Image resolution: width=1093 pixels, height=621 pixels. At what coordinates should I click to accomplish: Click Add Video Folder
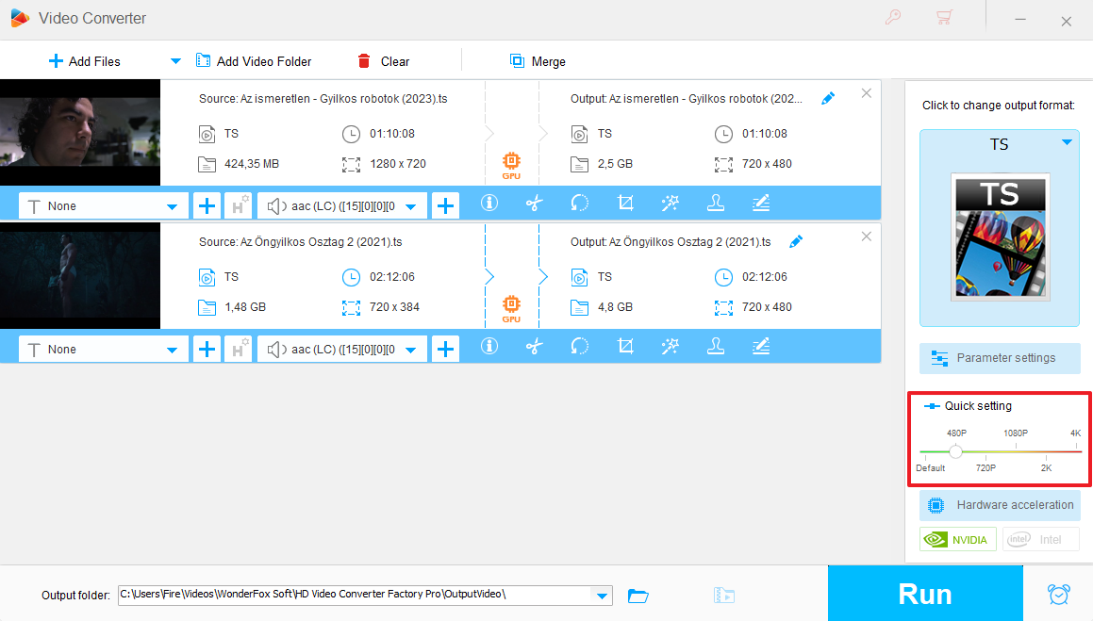pyautogui.click(x=254, y=61)
